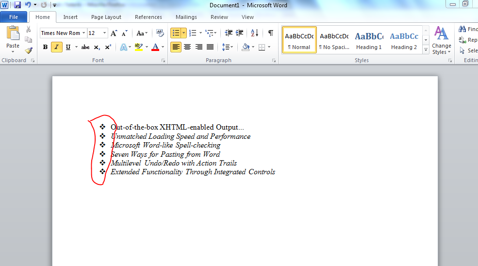
Task: Switch to the Mailings tab
Action: pyautogui.click(x=186, y=17)
